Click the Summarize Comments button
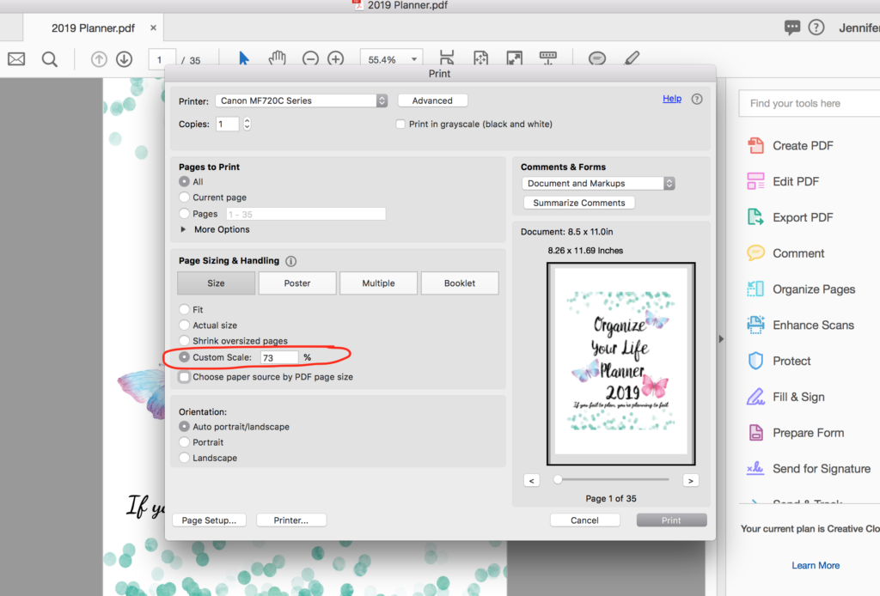Image resolution: width=880 pixels, height=596 pixels. 578,202
